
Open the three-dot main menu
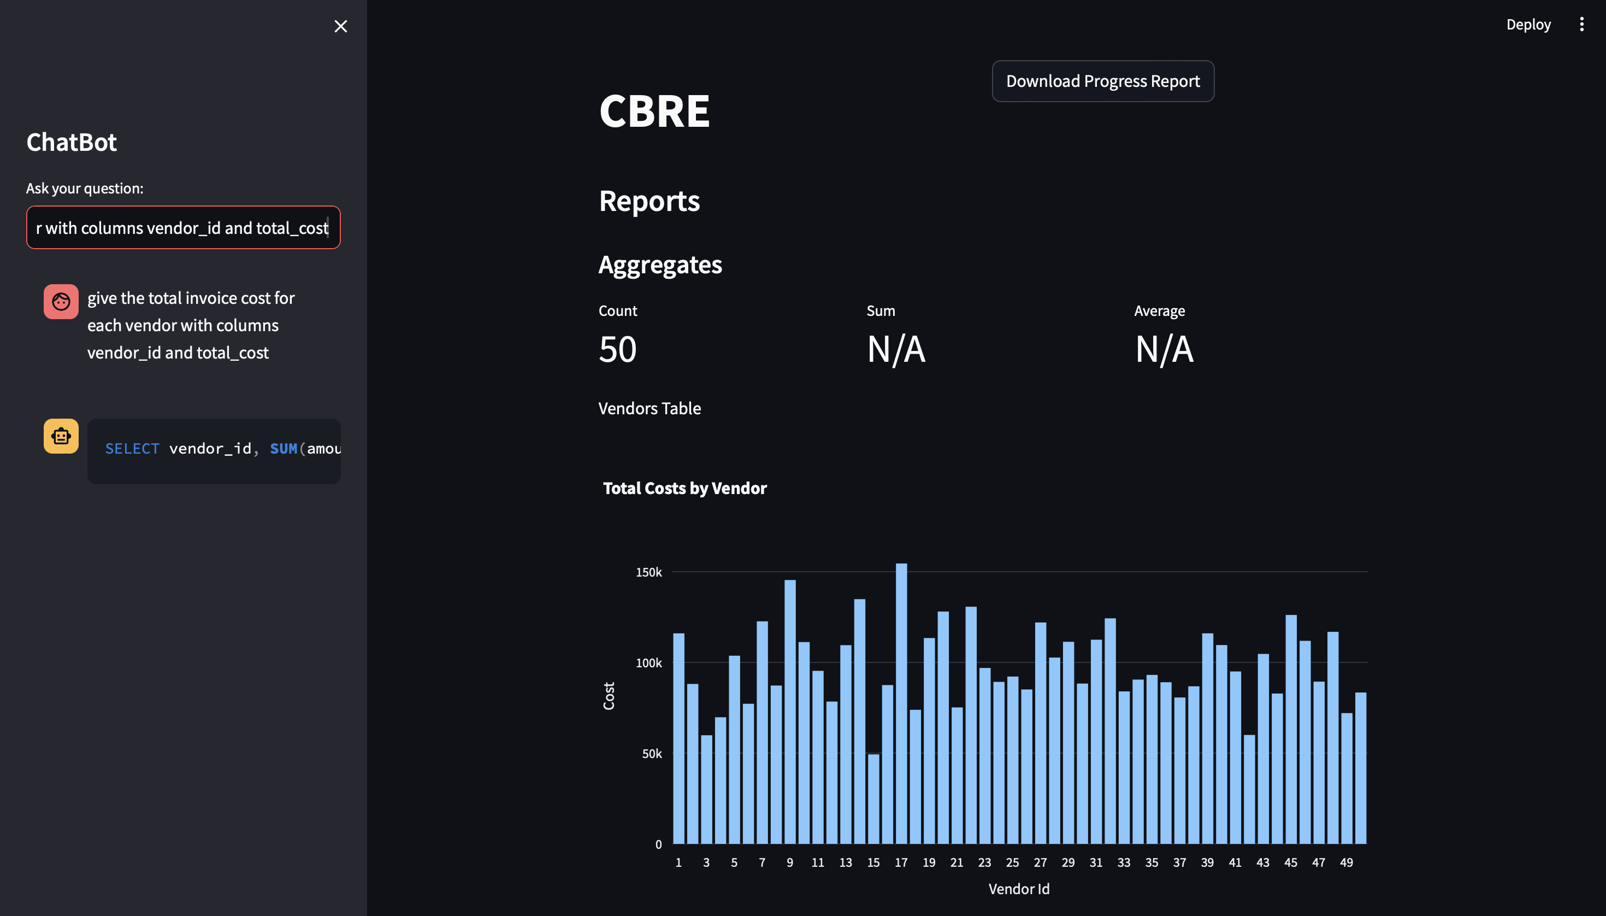tap(1581, 25)
